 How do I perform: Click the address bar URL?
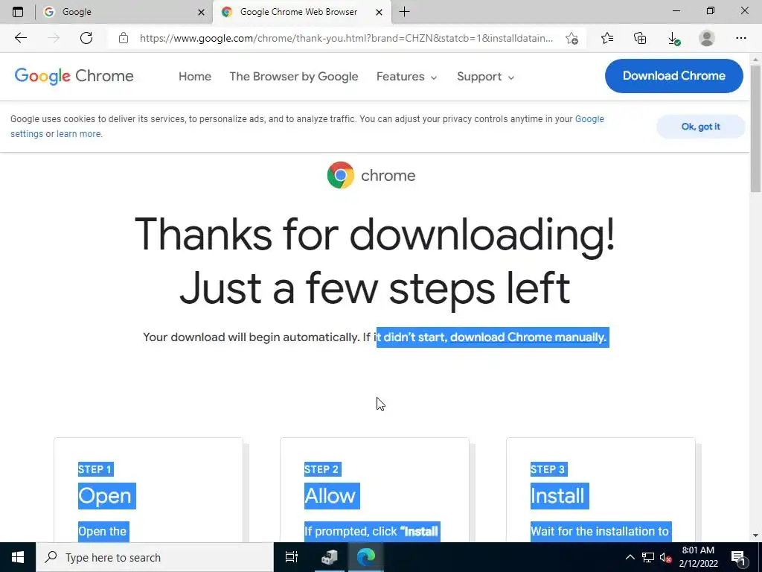tap(346, 38)
